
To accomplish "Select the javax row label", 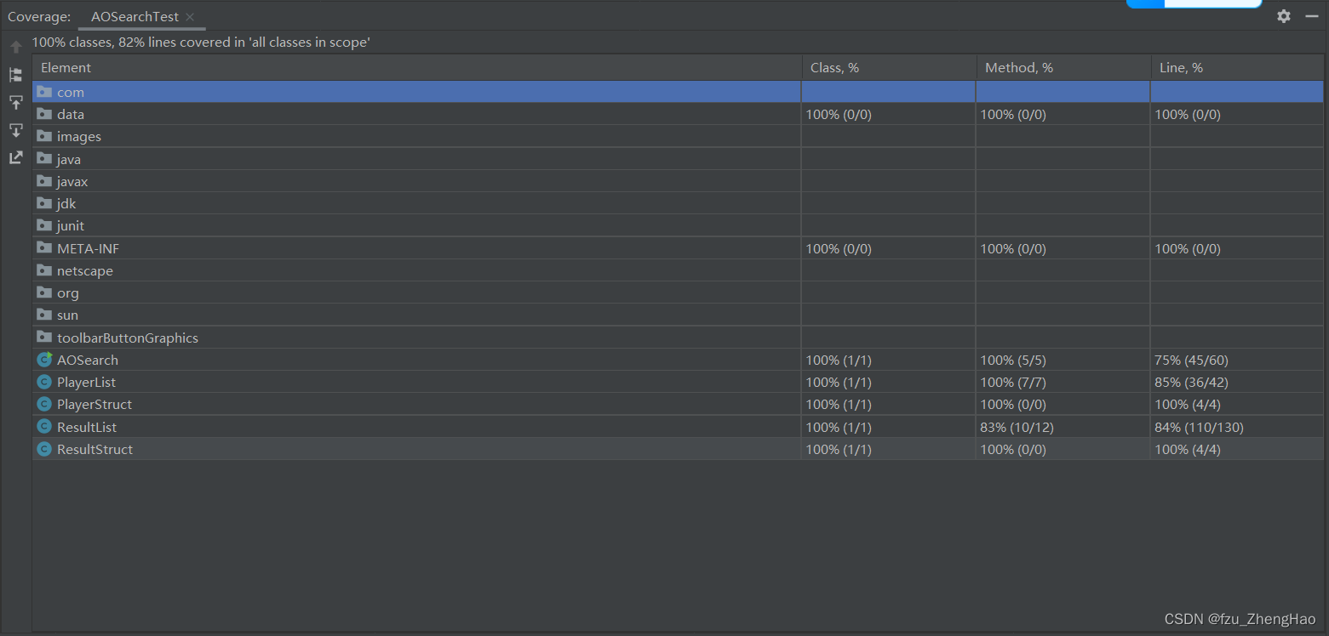I will (72, 181).
